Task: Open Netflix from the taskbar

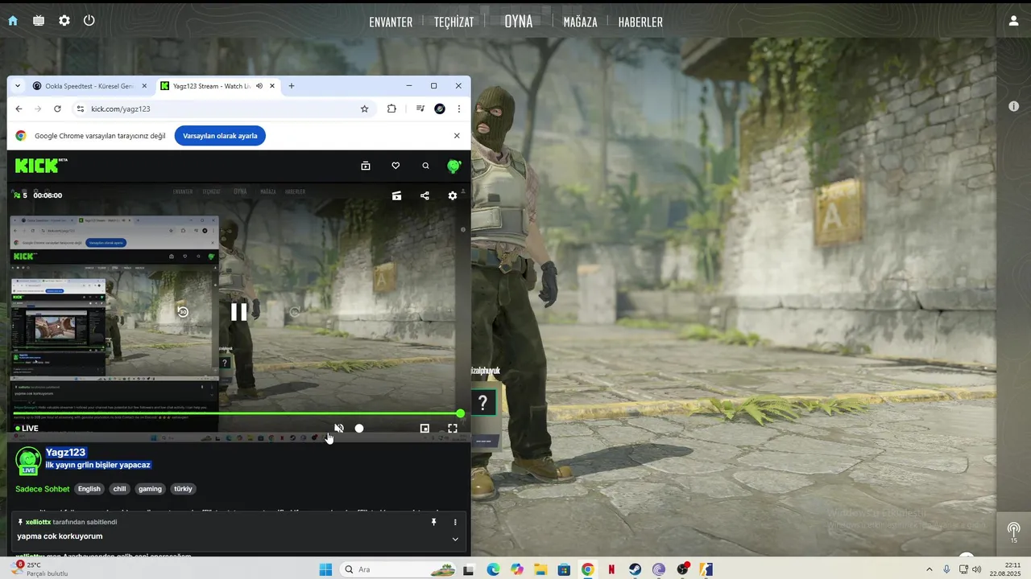Action: [x=611, y=569]
